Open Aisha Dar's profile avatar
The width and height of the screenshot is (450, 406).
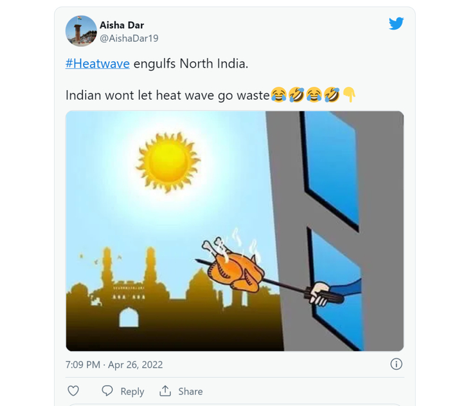pyautogui.click(x=81, y=32)
